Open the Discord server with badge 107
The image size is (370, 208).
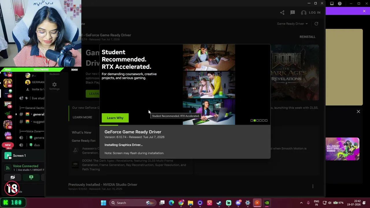[x=8, y=135]
